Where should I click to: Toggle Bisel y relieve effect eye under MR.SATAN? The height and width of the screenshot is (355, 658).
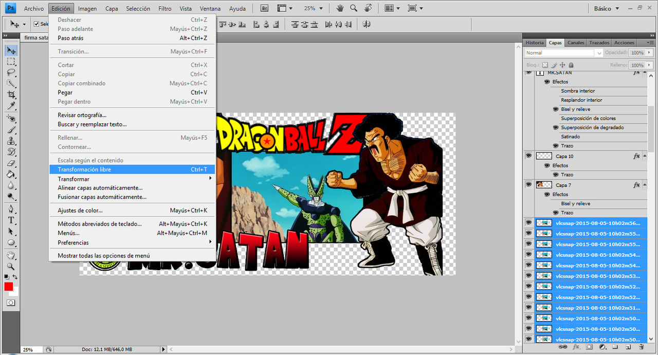pyautogui.click(x=556, y=109)
